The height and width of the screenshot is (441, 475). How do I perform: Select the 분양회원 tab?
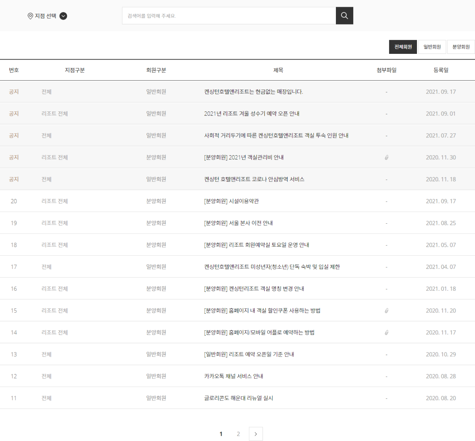point(461,47)
